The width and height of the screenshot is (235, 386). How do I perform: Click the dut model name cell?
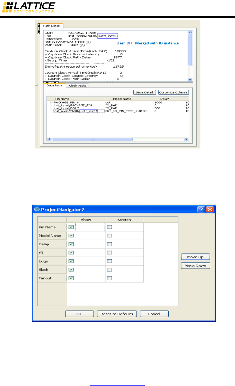(x=107, y=102)
